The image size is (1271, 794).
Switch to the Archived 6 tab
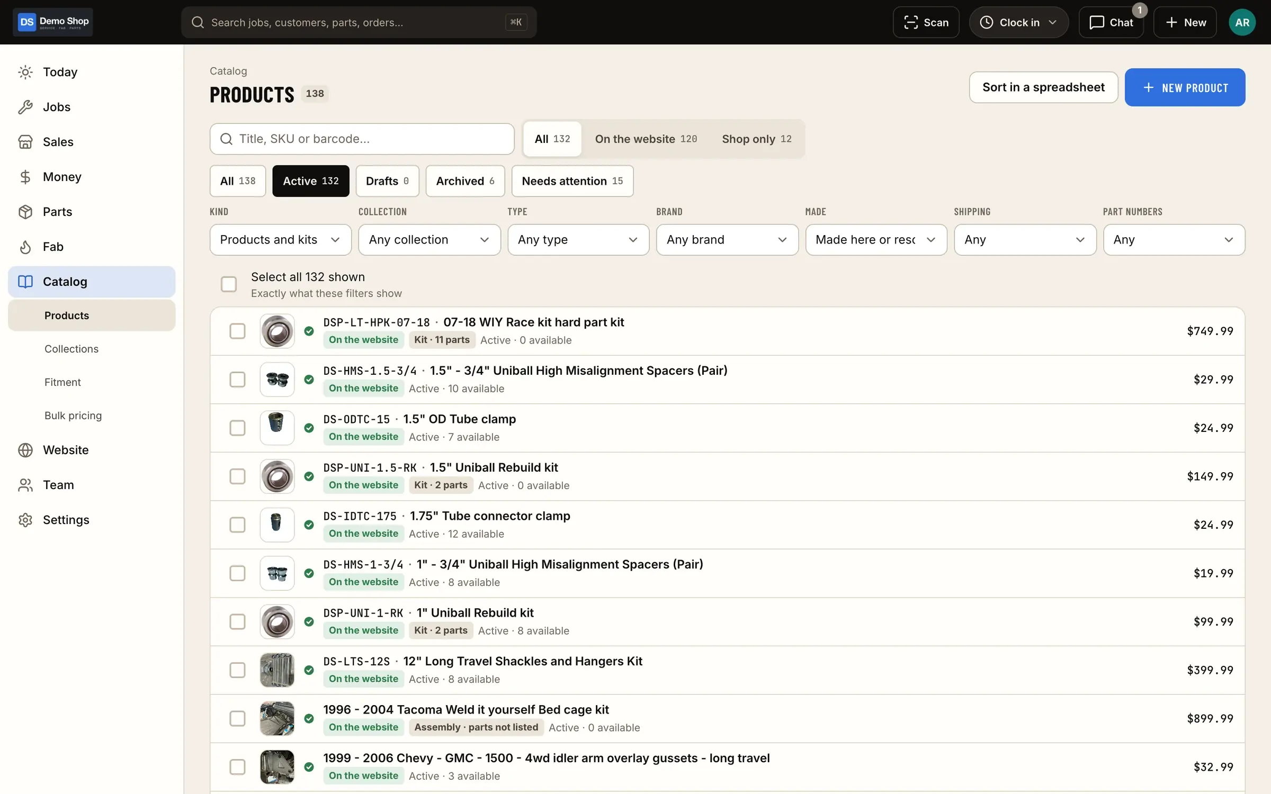point(465,181)
